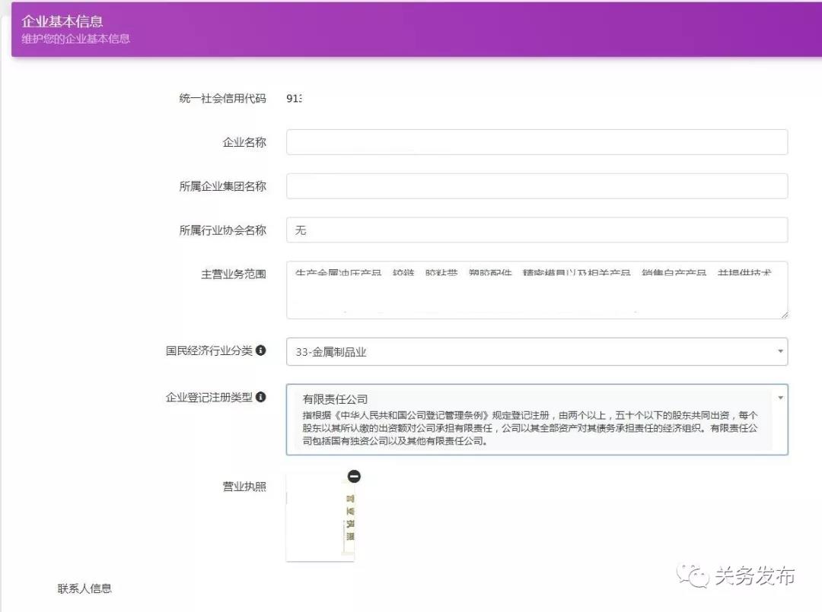The height and width of the screenshot is (612, 822).
Task: Open the 营业执照 thumbnail preview
Action: (320, 518)
